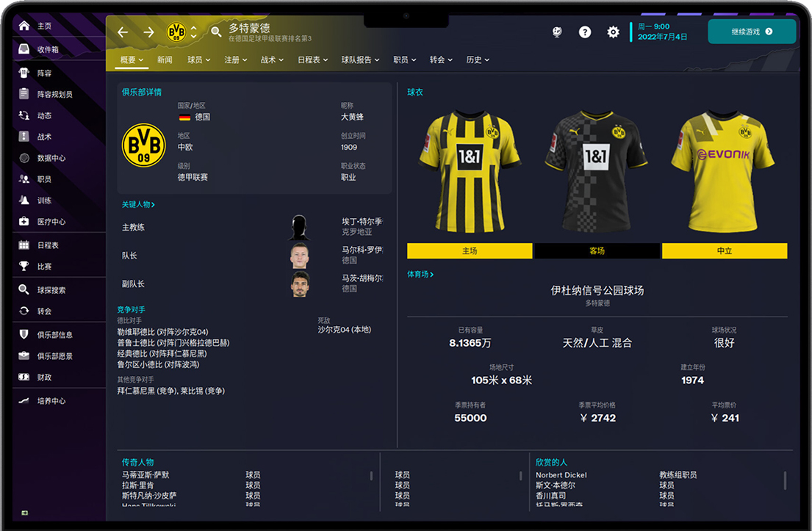This screenshot has width=812, height=531.
Task: Select the black 客场 kit color bar
Action: tap(597, 251)
